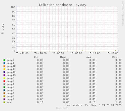Select the loop6 legend label
This screenshot has height=111, width=125.
click(10, 90)
